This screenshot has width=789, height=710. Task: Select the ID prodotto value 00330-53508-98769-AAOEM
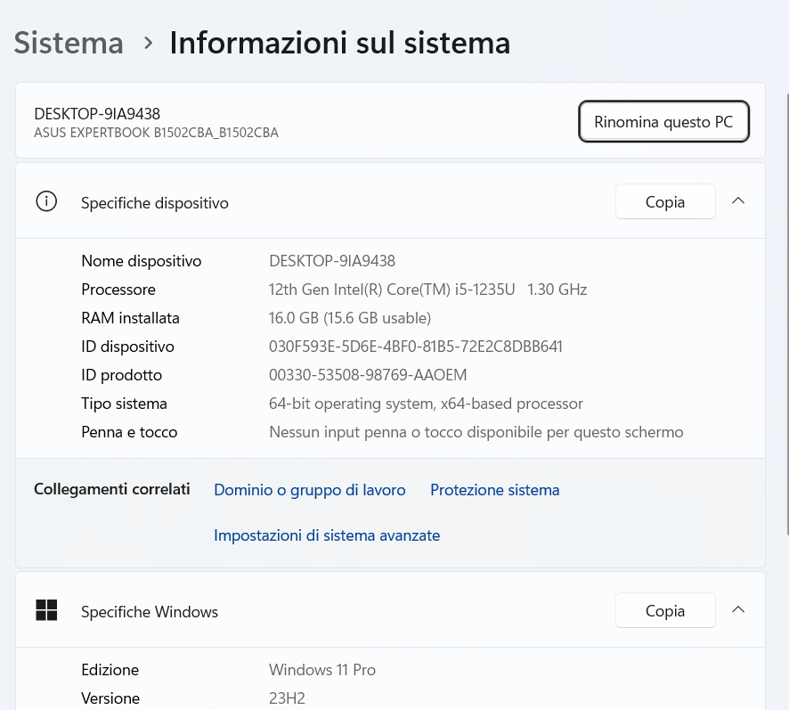click(x=368, y=375)
